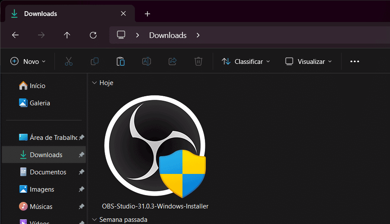Click the Share icon in toolbar

(173, 61)
